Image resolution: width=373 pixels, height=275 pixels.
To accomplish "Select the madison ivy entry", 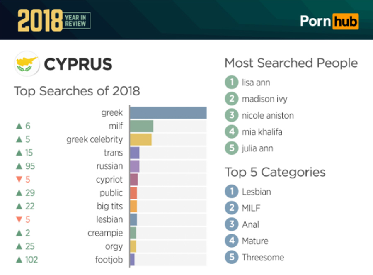I will pos(264,99).
